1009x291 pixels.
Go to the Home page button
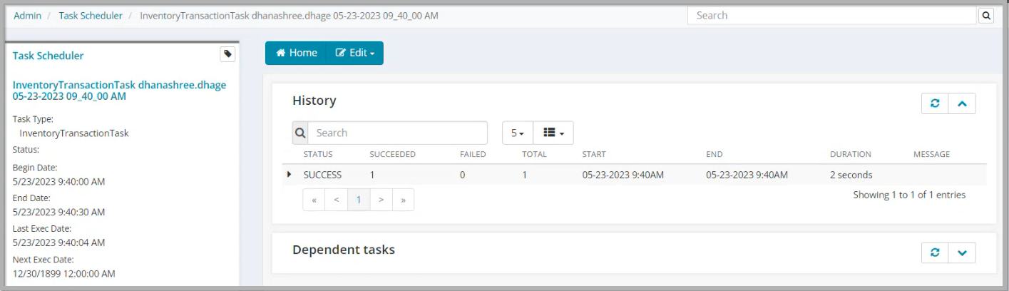pos(296,53)
